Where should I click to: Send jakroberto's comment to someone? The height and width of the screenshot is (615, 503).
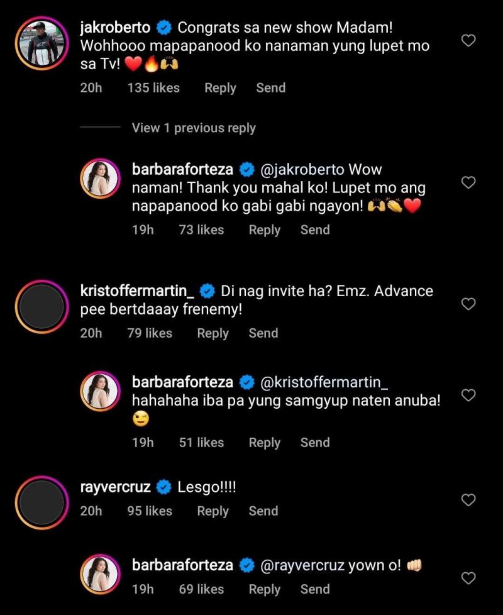[x=270, y=88]
